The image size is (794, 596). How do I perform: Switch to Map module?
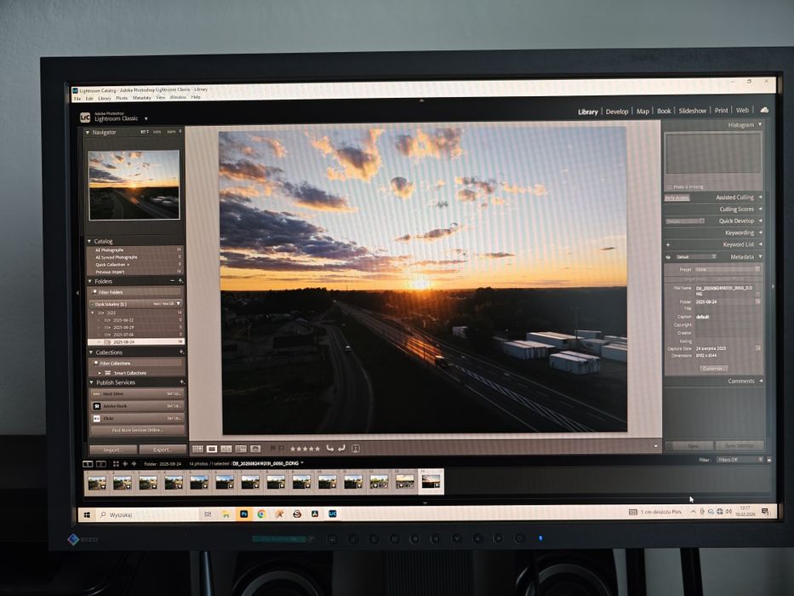643,111
